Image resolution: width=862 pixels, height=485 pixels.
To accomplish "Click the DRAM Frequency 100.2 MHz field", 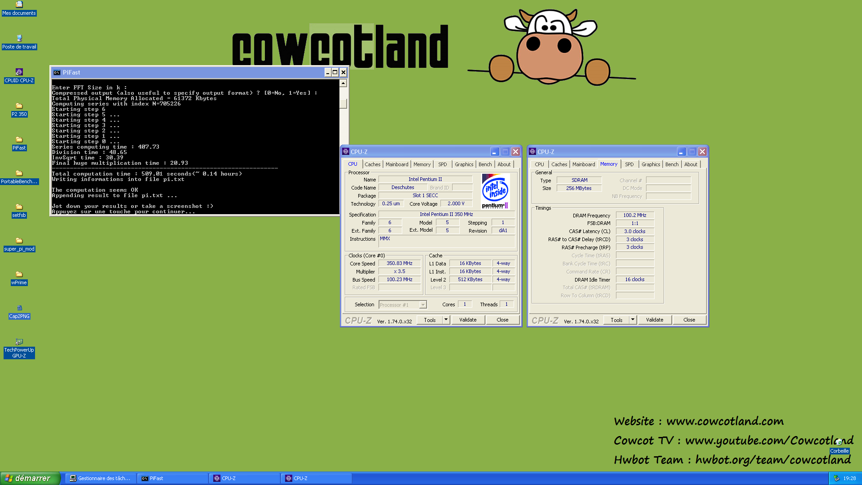I will 635,215.
